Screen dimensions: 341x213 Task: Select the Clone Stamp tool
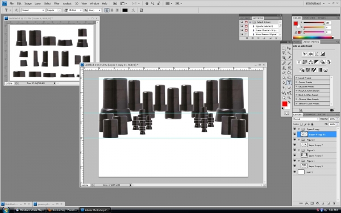point(284,68)
